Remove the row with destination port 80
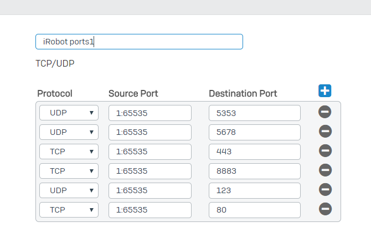The width and height of the screenshot is (371, 232). coord(325,209)
